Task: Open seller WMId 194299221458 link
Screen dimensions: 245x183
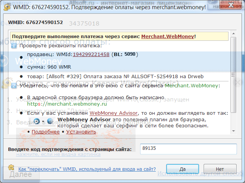Action: 91,55
